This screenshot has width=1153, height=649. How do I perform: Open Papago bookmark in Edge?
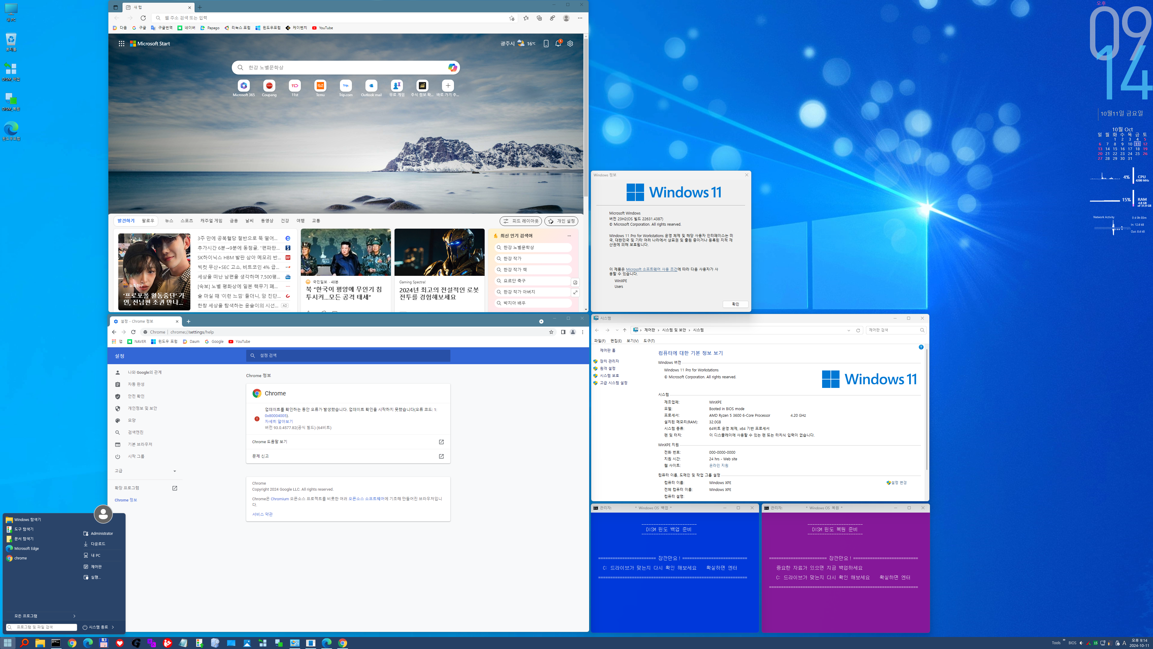pos(210,28)
